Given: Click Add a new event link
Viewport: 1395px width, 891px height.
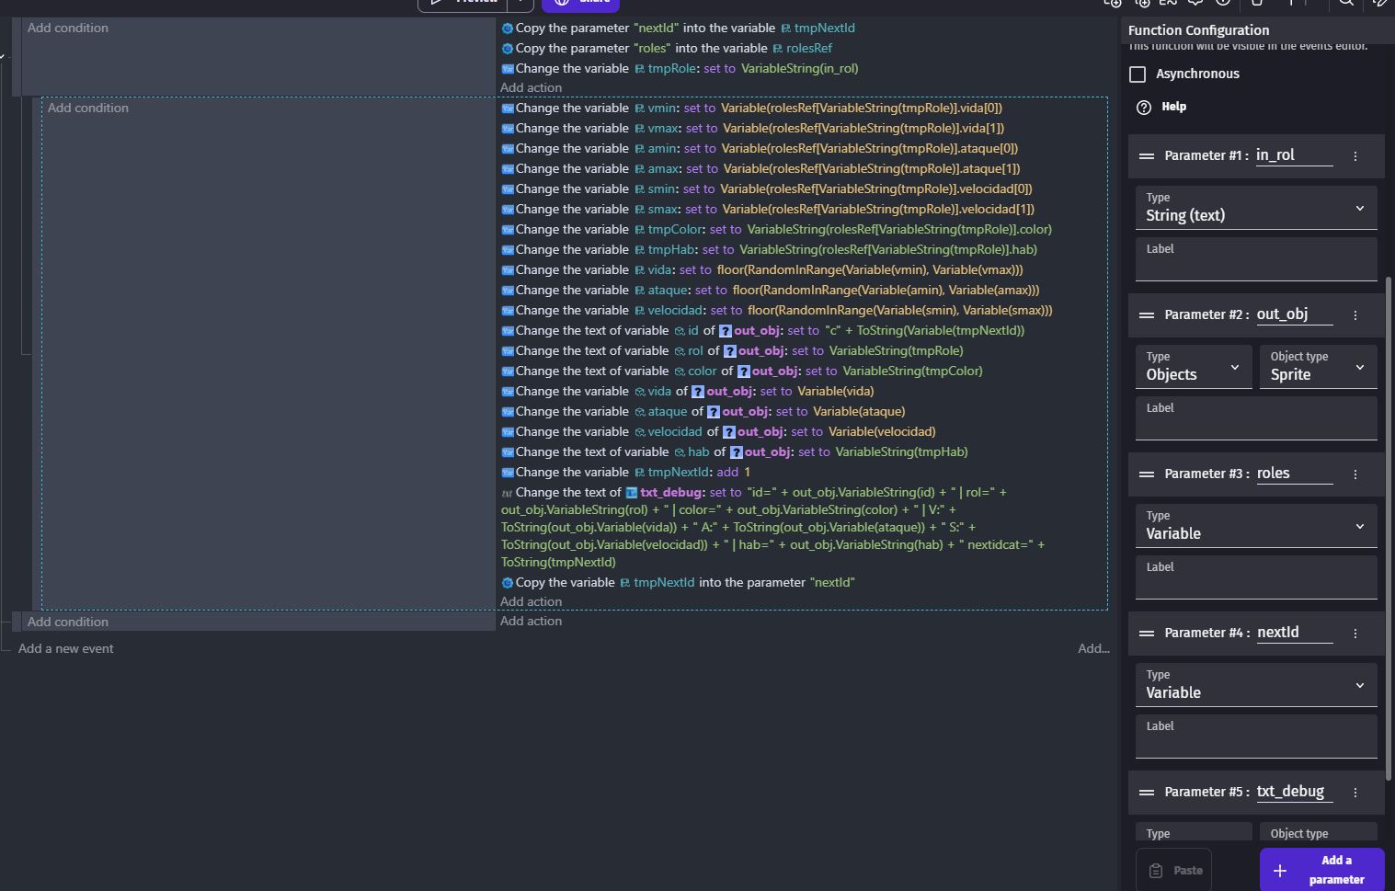Looking at the screenshot, I should pos(66,648).
